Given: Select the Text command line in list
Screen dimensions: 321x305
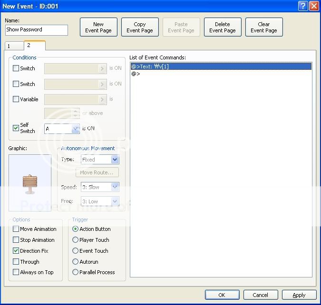Looking at the screenshot, I should point(221,67).
